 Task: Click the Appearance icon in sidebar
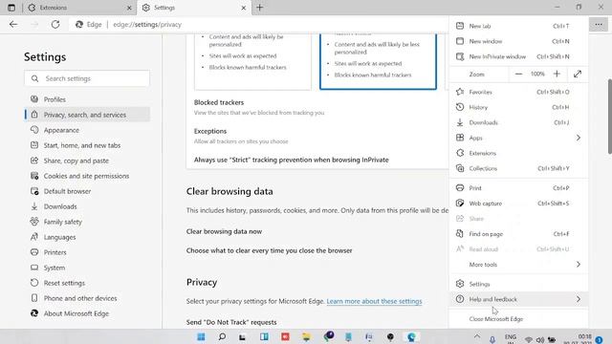click(x=34, y=130)
